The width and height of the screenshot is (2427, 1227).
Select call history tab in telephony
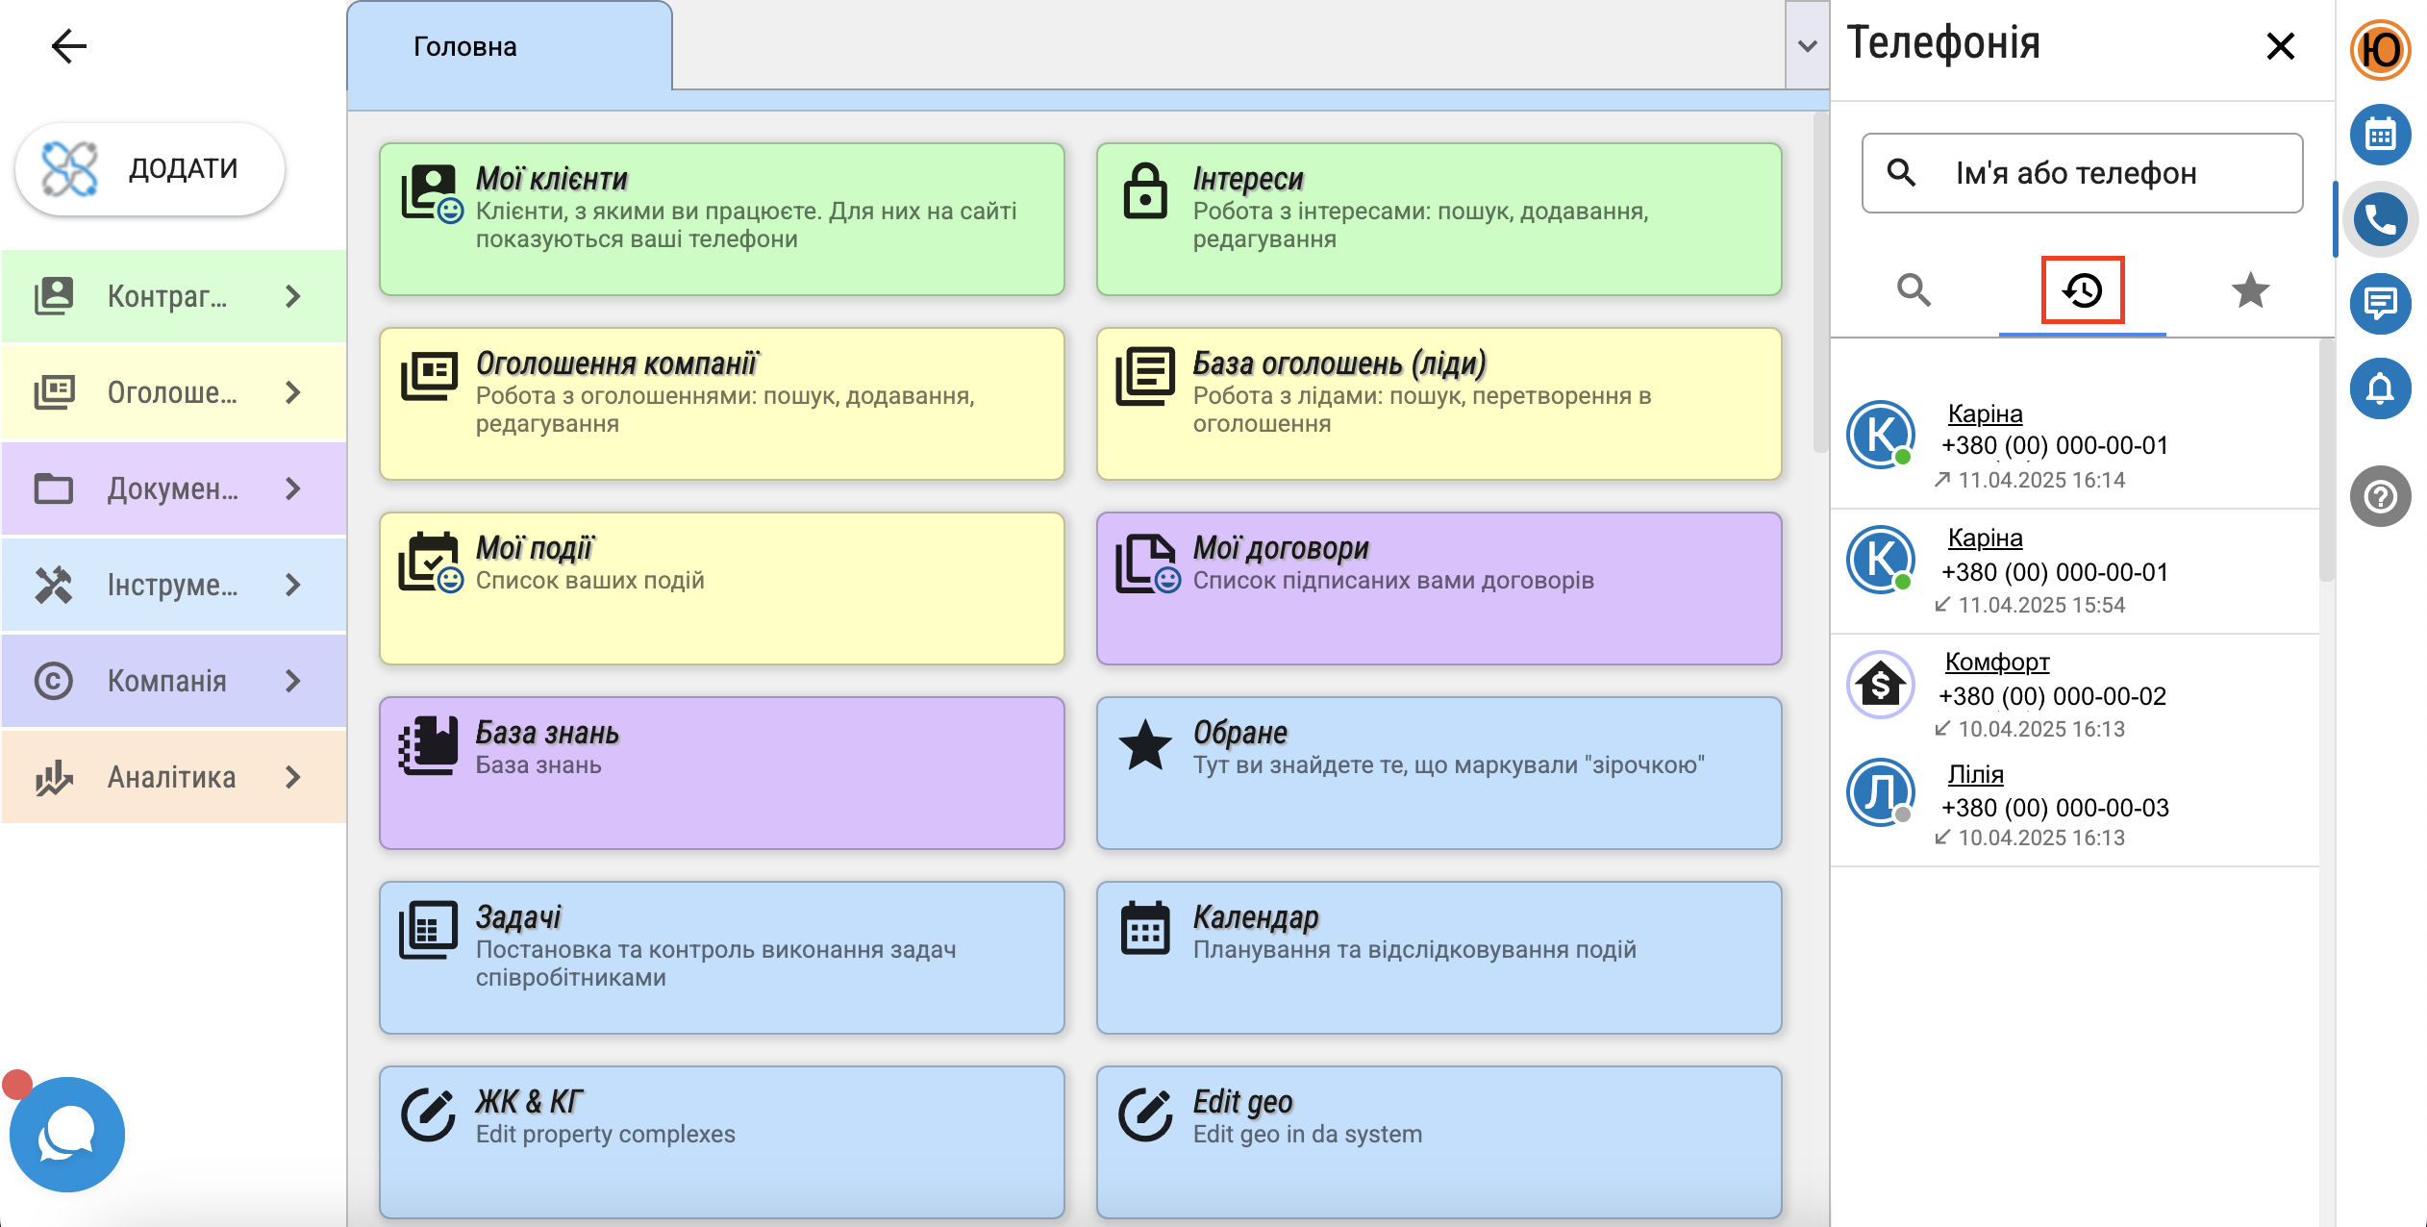[x=2083, y=290]
